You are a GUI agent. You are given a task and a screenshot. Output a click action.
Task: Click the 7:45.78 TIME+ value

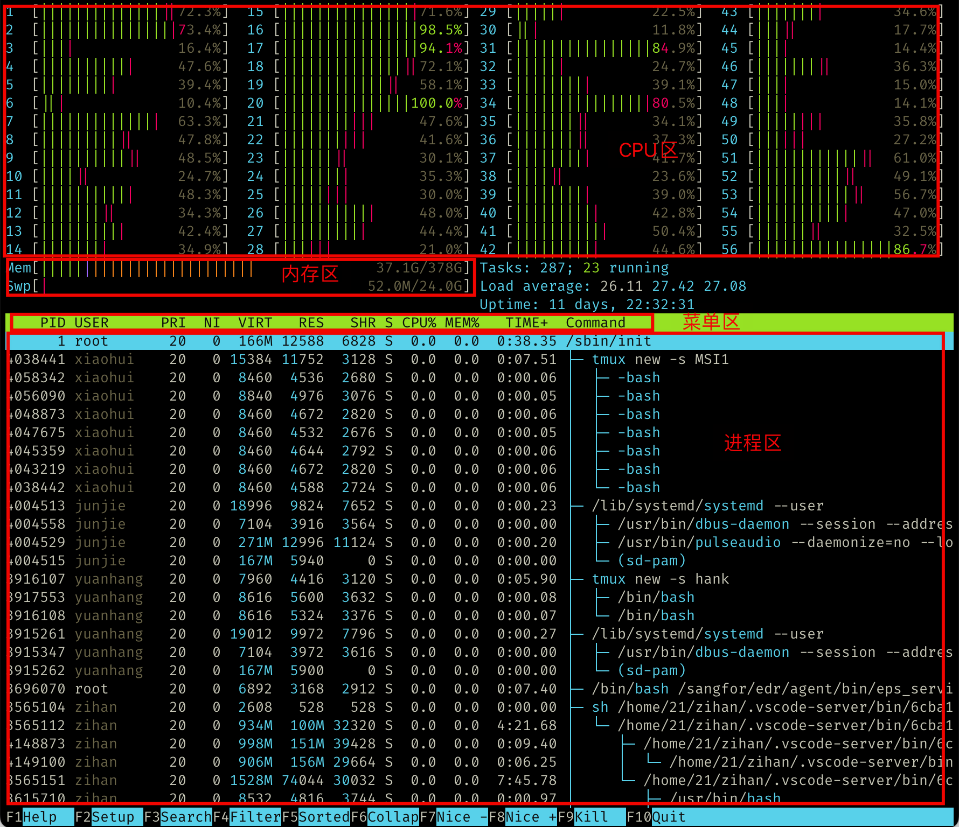point(527,780)
